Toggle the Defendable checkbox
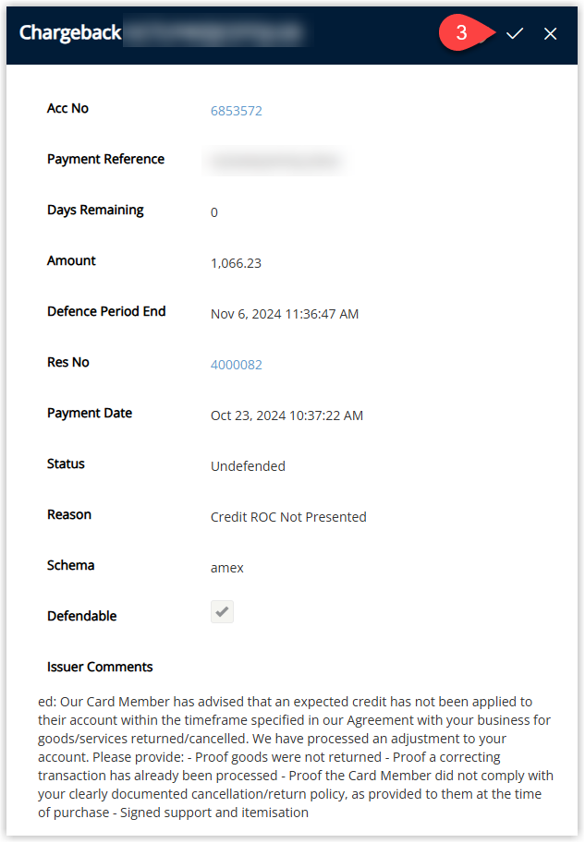 [x=222, y=612]
